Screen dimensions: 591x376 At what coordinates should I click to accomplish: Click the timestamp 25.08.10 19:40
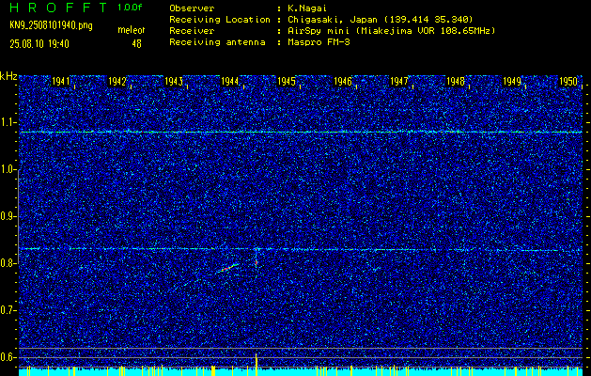point(39,44)
